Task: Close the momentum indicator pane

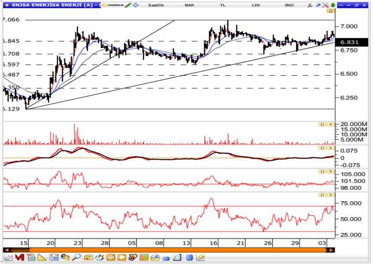Action: point(331,171)
